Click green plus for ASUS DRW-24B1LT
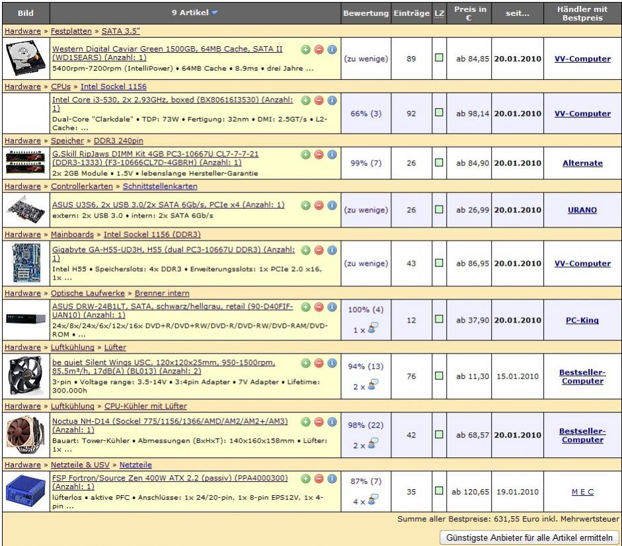622x546 pixels. click(x=305, y=307)
